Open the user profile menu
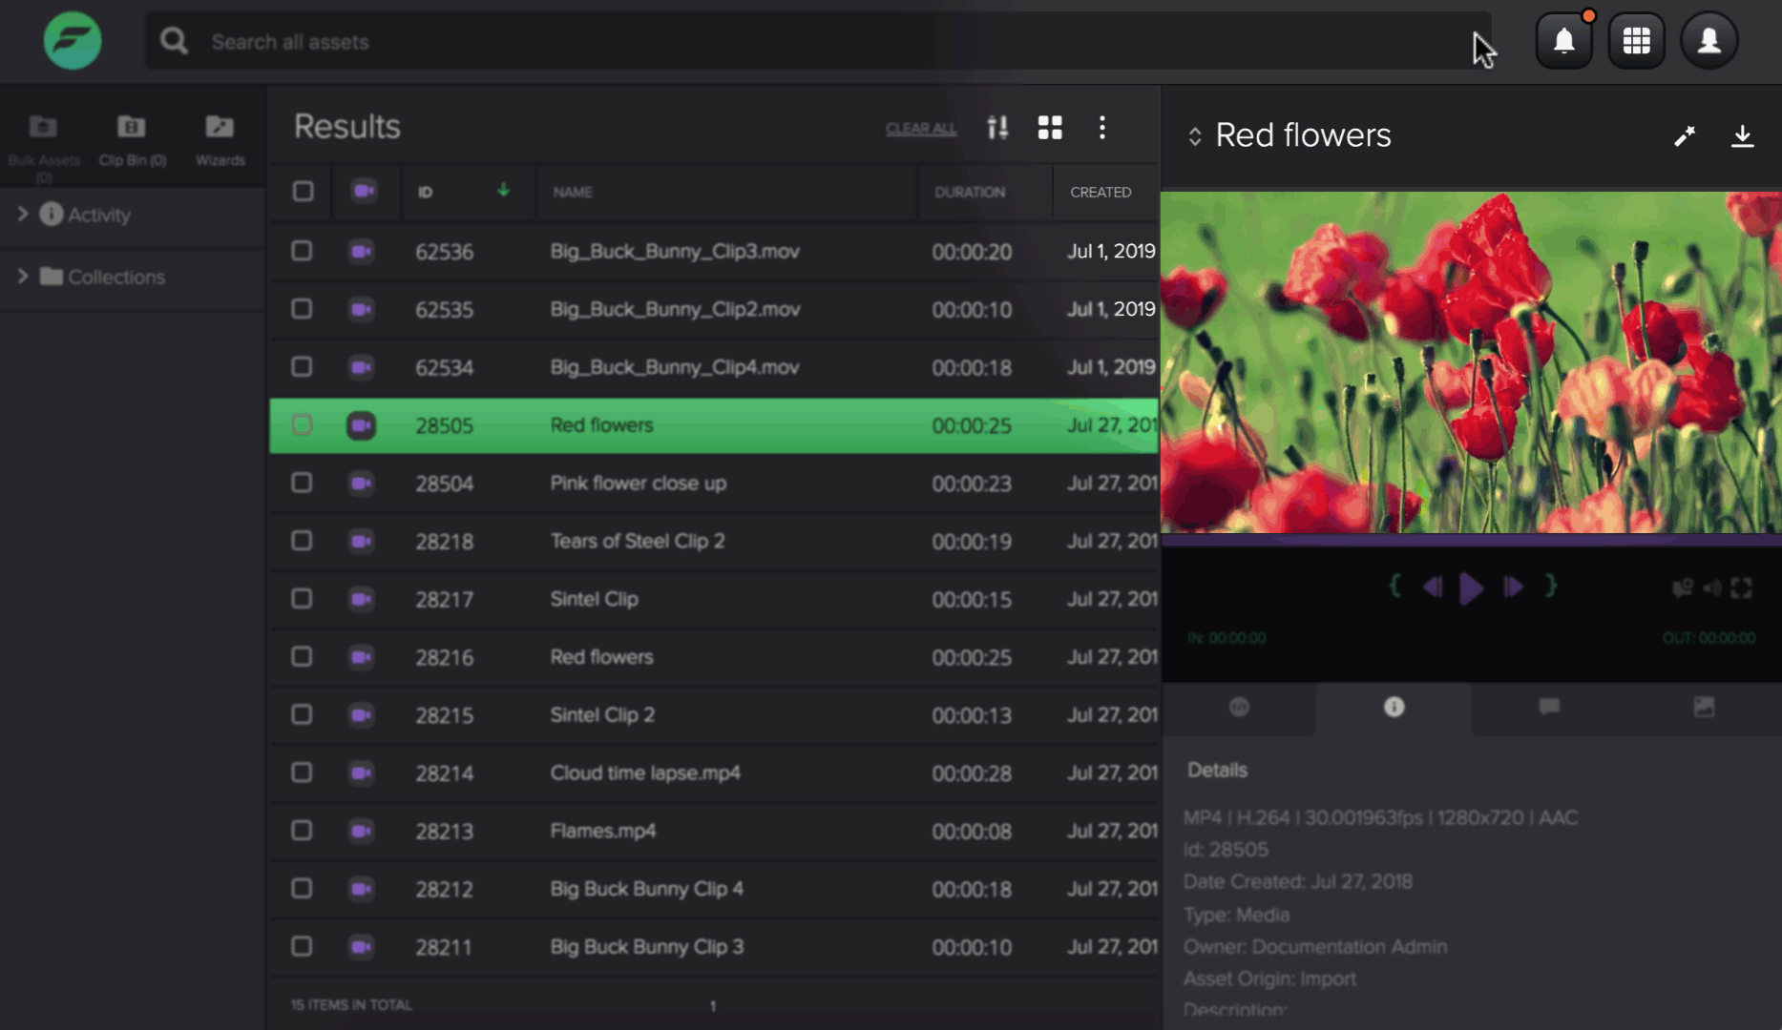 1709,41
